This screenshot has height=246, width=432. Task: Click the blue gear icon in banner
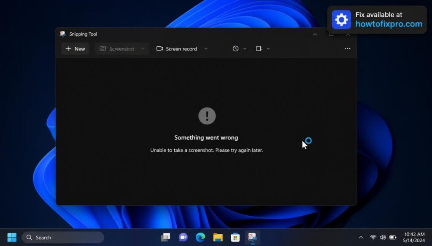click(x=341, y=20)
